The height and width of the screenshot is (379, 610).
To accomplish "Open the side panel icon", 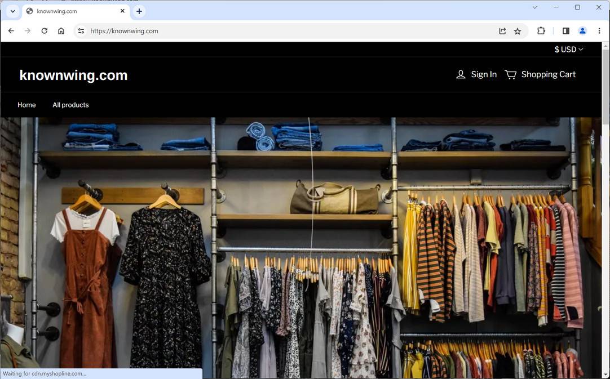I will tap(565, 31).
